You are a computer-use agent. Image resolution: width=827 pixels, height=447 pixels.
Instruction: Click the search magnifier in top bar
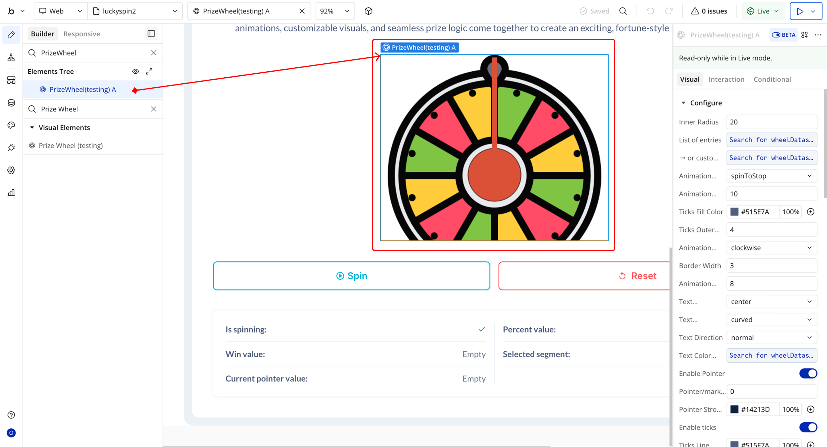623,11
